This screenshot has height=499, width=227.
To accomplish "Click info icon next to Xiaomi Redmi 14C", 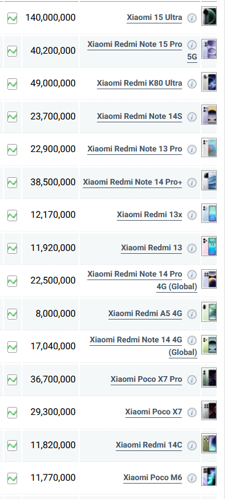I will (192, 445).
